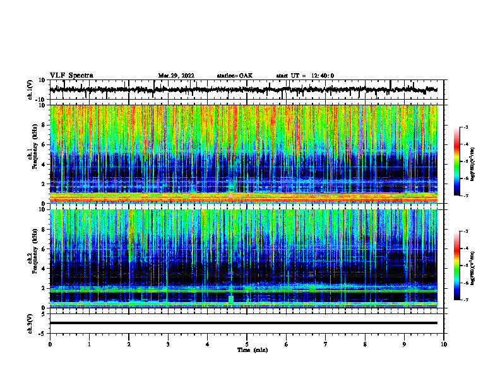500x386 pixels.
Task: Click the "-7" label on ch.1 color bar
Action: click(x=465, y=196)
